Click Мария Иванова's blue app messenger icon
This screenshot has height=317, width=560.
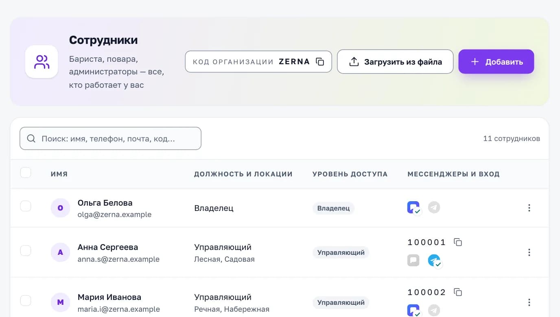(x=413, y=310)
